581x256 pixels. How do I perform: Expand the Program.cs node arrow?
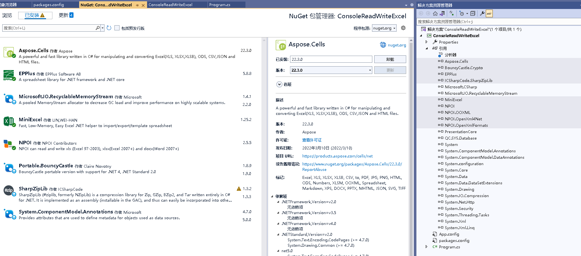(426, 247)
